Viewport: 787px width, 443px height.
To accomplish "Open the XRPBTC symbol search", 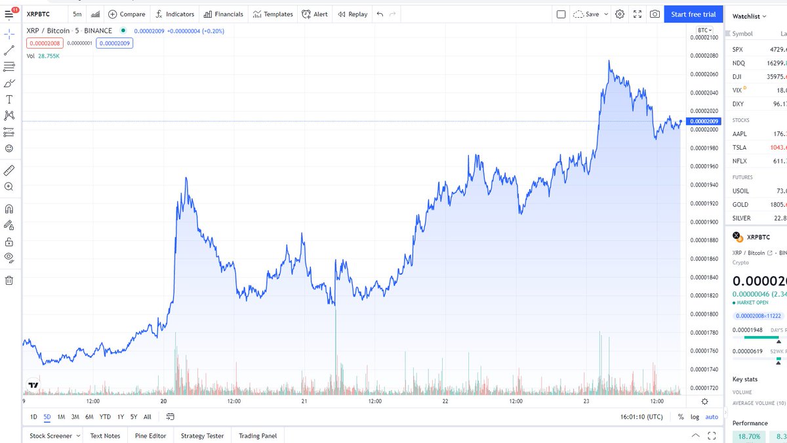I will click(x=45, y=14).
